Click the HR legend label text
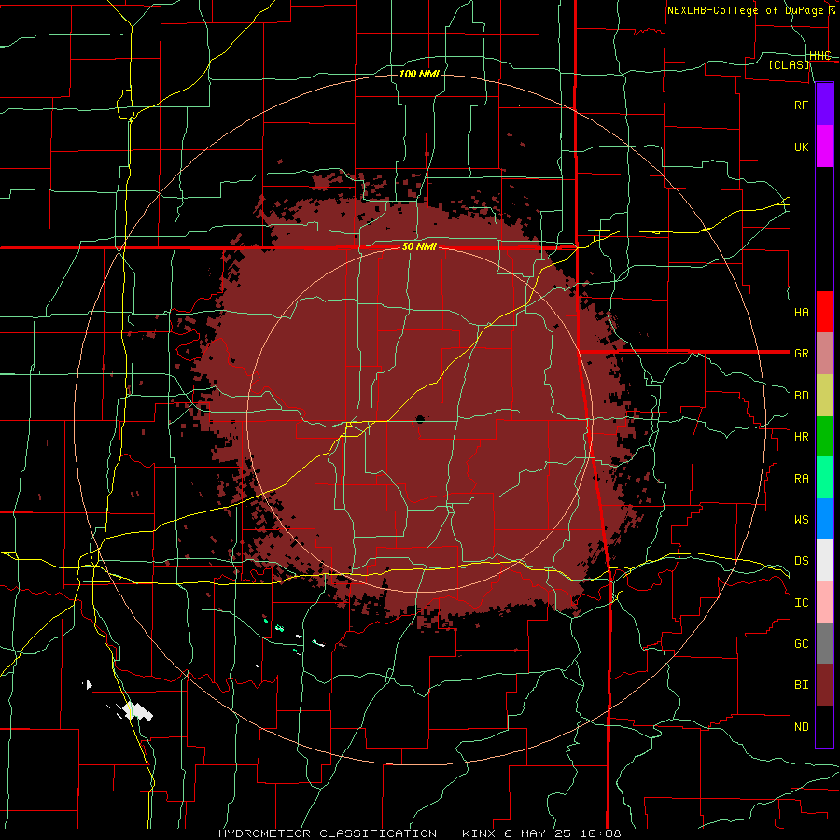This screenshot has height=840, width=840. (x=801, y=437)
